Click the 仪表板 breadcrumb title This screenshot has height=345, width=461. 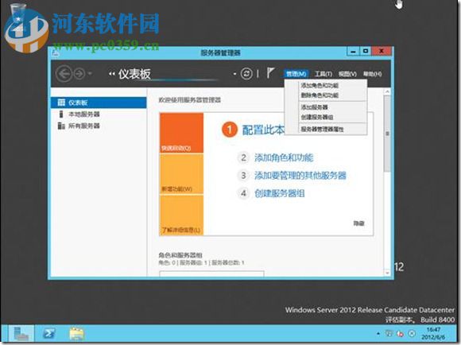[x=134, y=74]
